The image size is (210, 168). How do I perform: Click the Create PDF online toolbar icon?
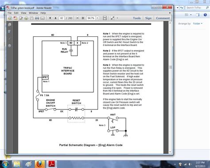10,18
